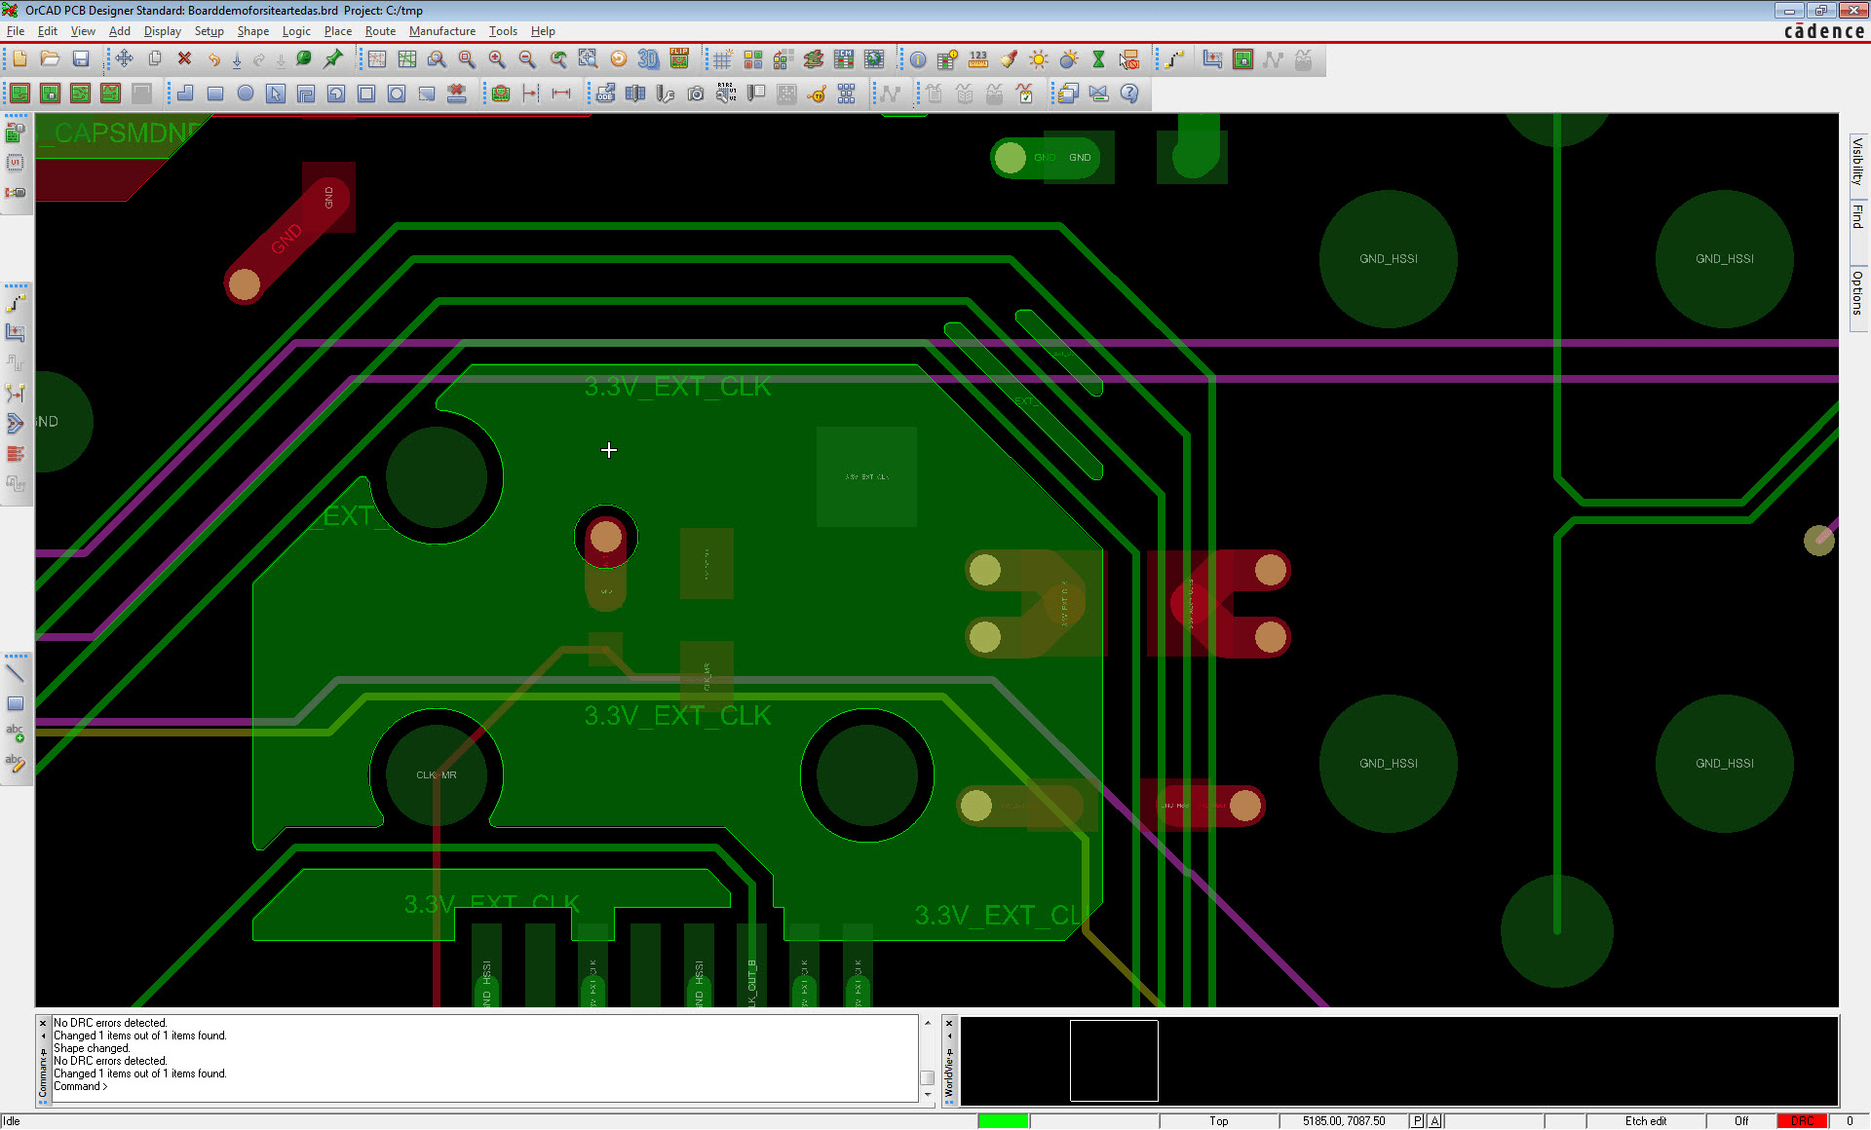Select the Measure tool
Viewport: 1871px width, 1130px height.
coord(977,60)
